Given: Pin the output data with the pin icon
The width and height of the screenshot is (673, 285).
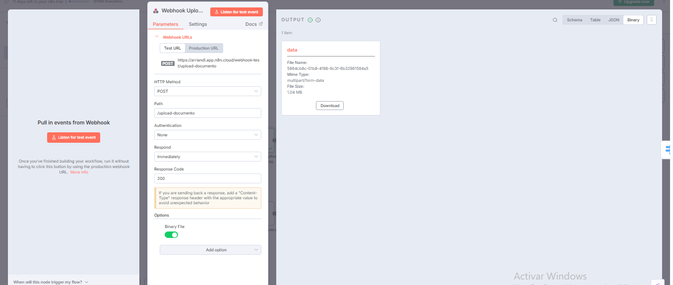Looking at the screenshot, I should pyautogui.click(x=652, y=20).
